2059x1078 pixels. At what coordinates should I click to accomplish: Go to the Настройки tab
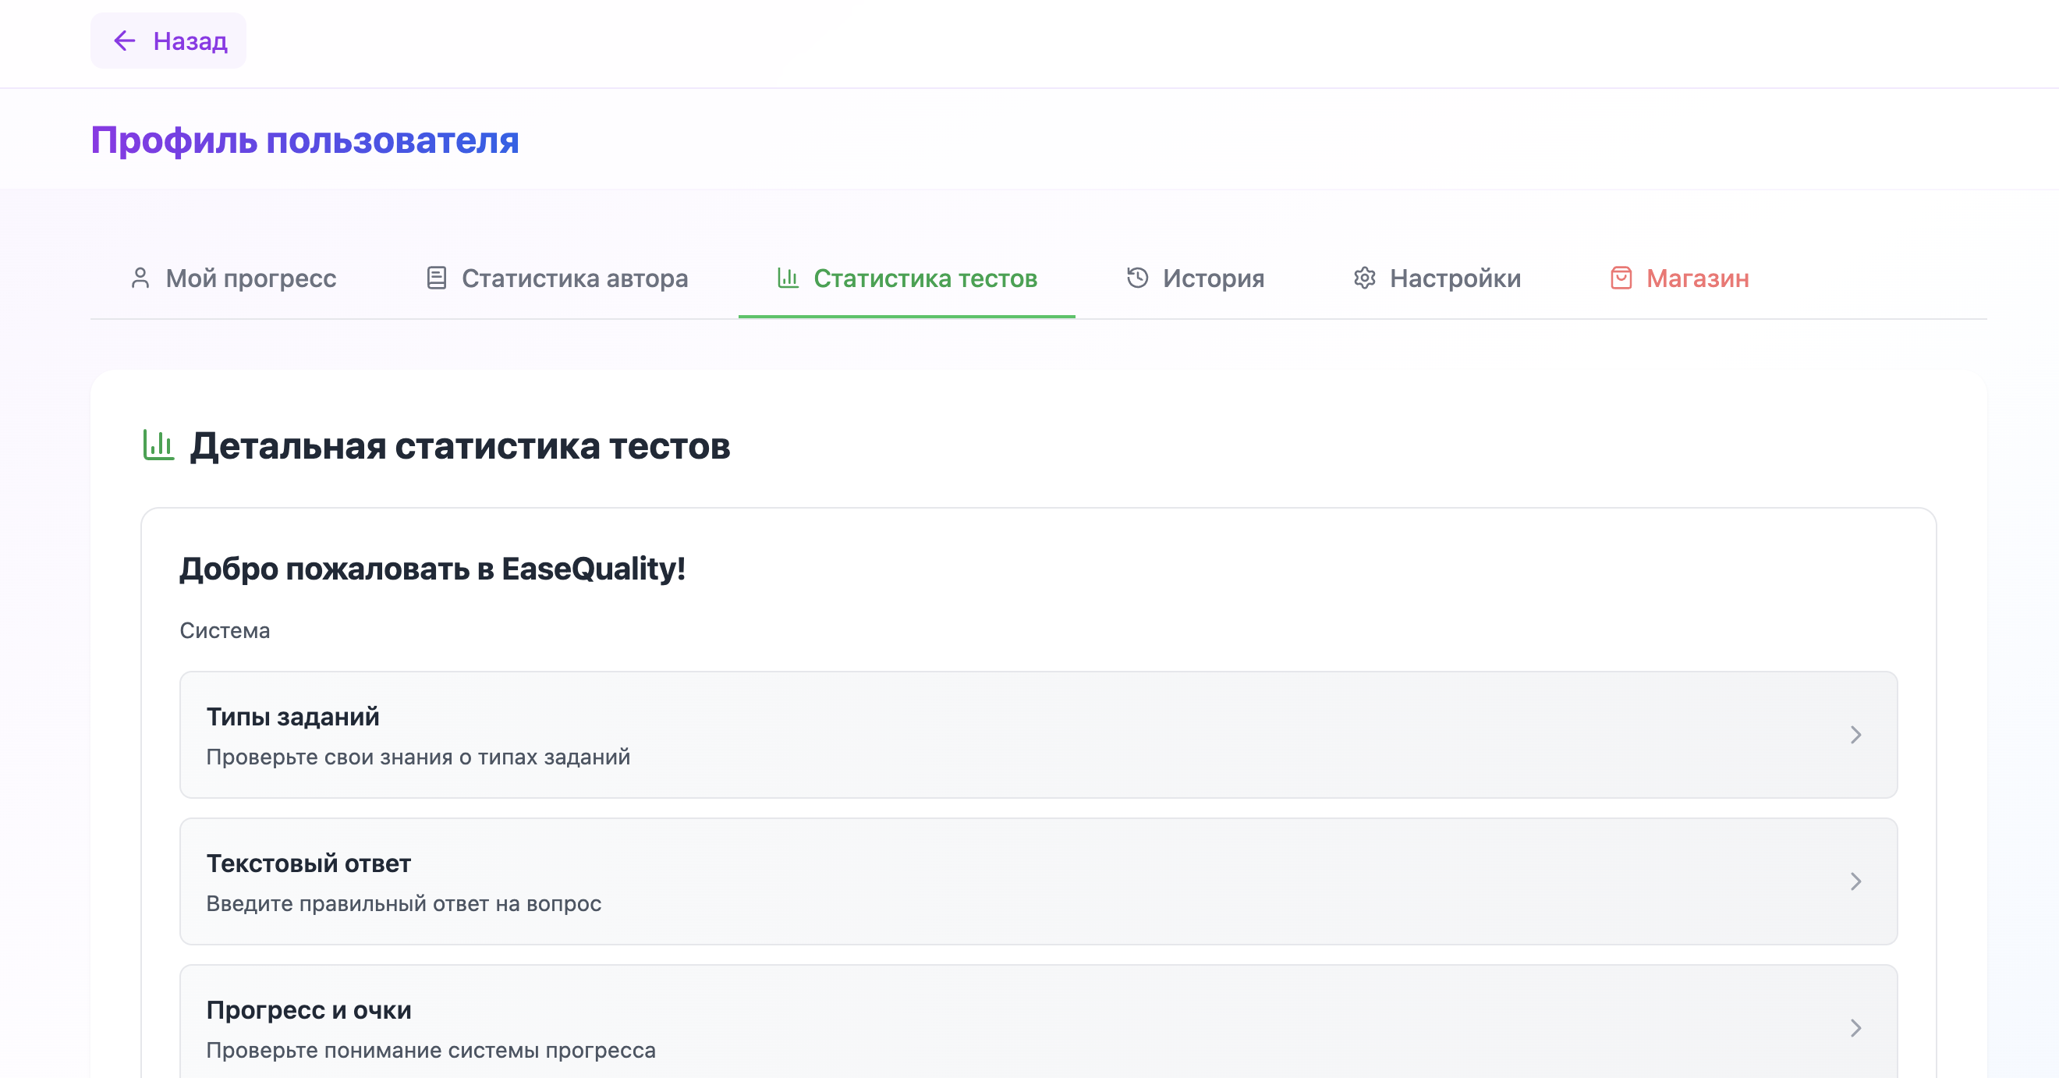pyautogui.click(x=1455, y=278)
